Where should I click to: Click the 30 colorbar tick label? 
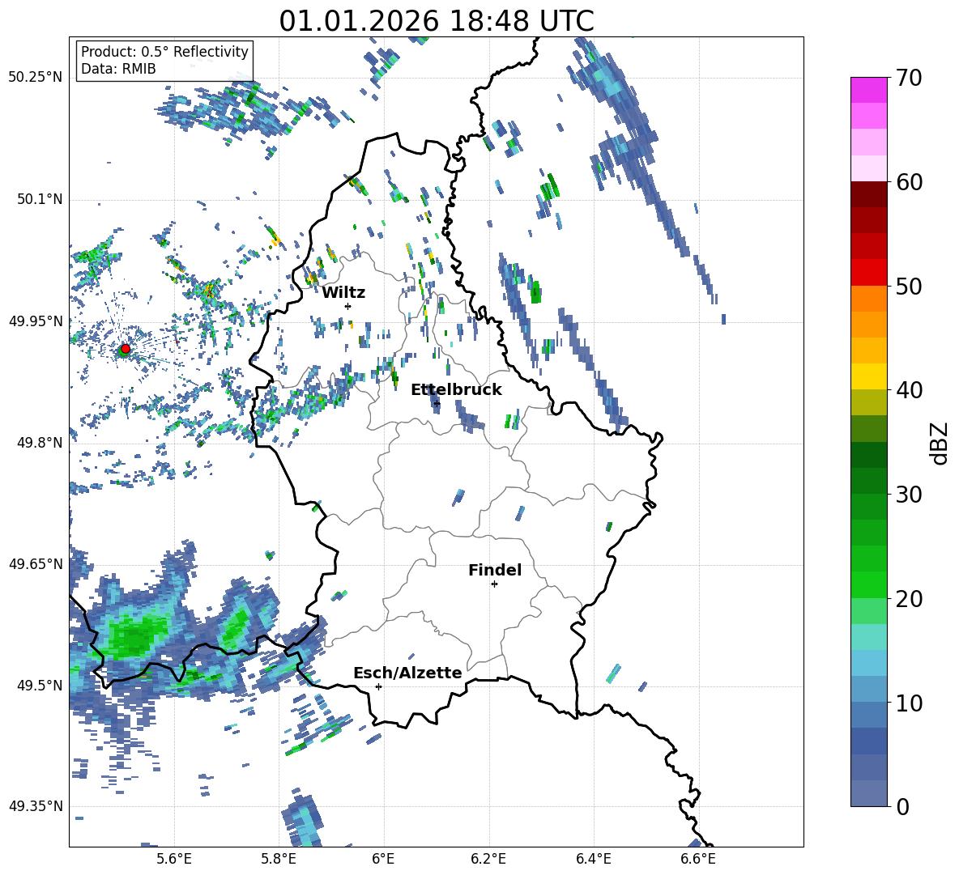909,495
